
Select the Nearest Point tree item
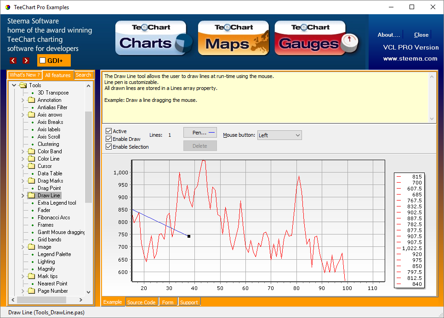point(52,284)
